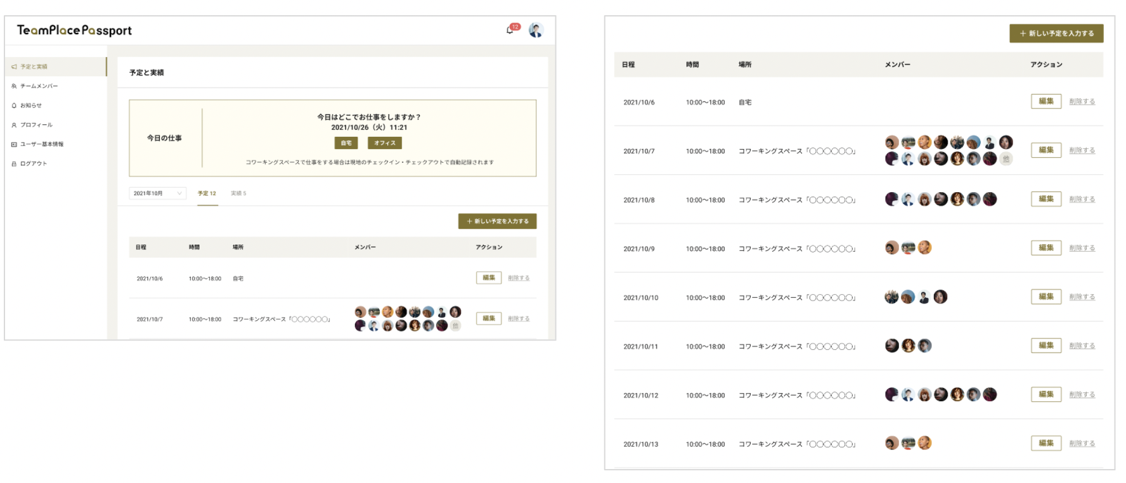The height and width of the screenshot is (483, 1126).
Task: Open the 2021年10月 month dropdown
Action: 157,193
